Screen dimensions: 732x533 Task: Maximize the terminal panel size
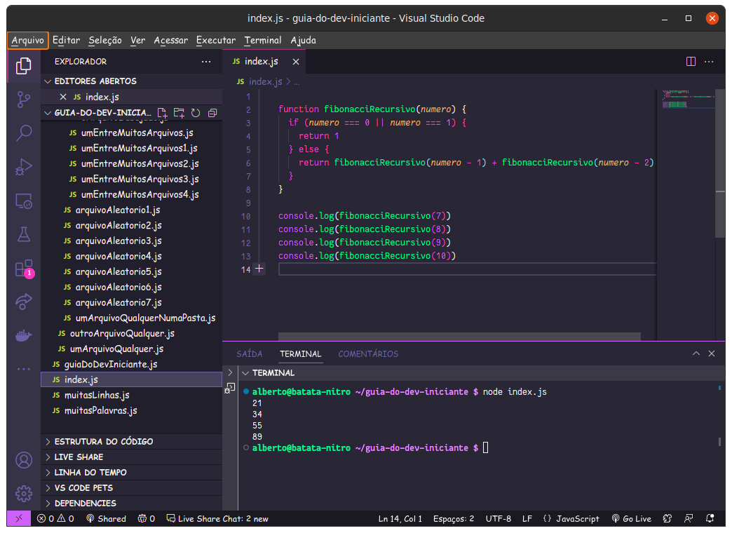coord(696,354)
